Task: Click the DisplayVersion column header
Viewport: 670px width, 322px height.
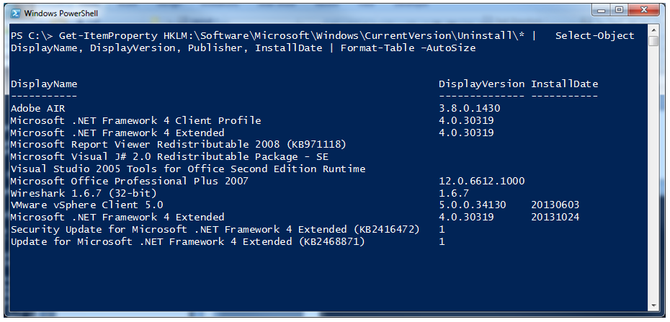Action: point(481,84)
